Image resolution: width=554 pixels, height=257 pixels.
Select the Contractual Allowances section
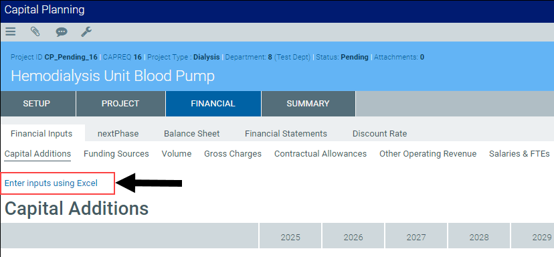(x=320, y=154)
